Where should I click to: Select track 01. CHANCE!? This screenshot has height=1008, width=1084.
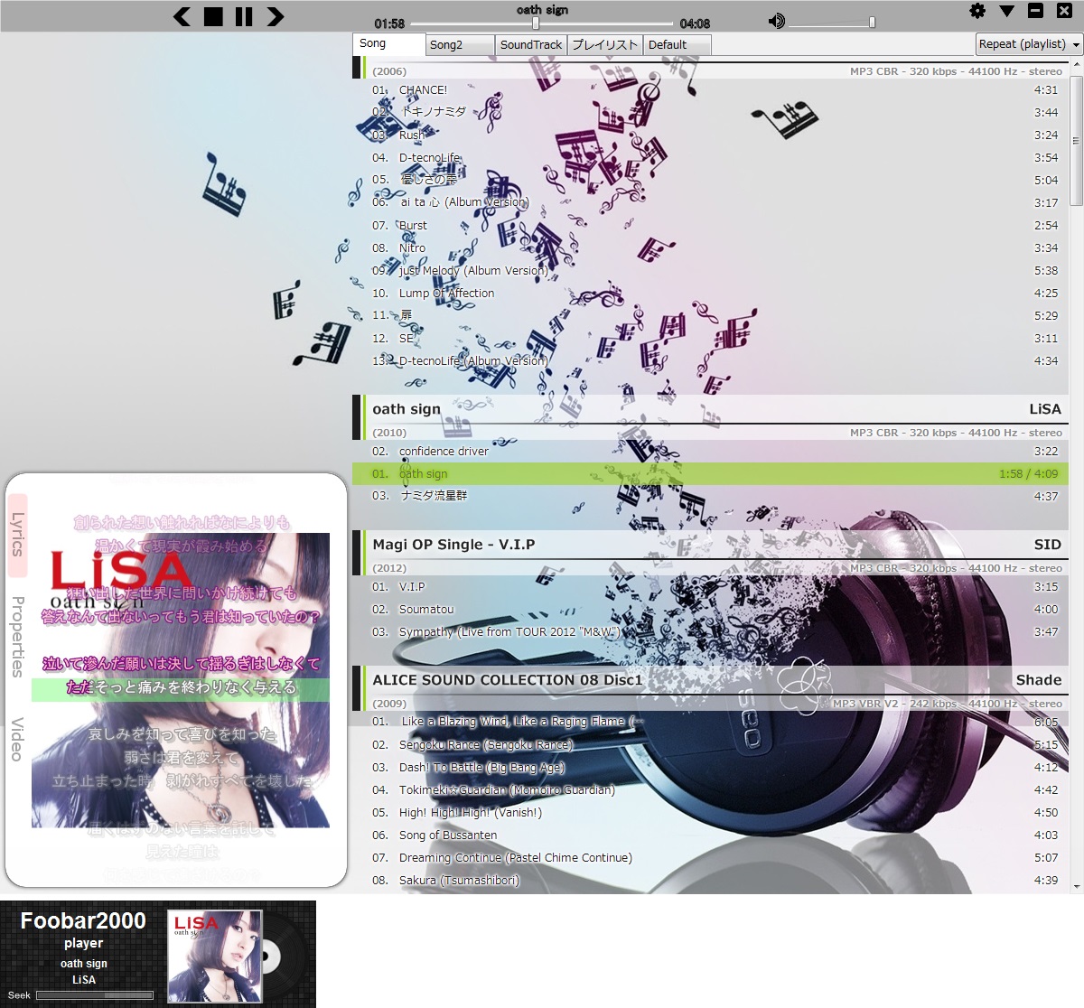710,89
